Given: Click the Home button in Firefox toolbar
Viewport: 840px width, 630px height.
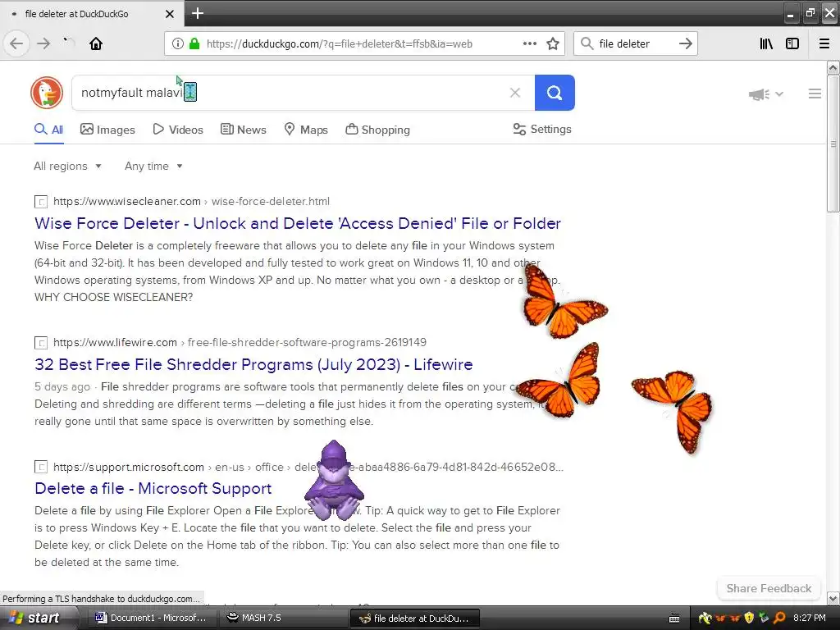Looking at the screenshot, I should coord(96,43).
